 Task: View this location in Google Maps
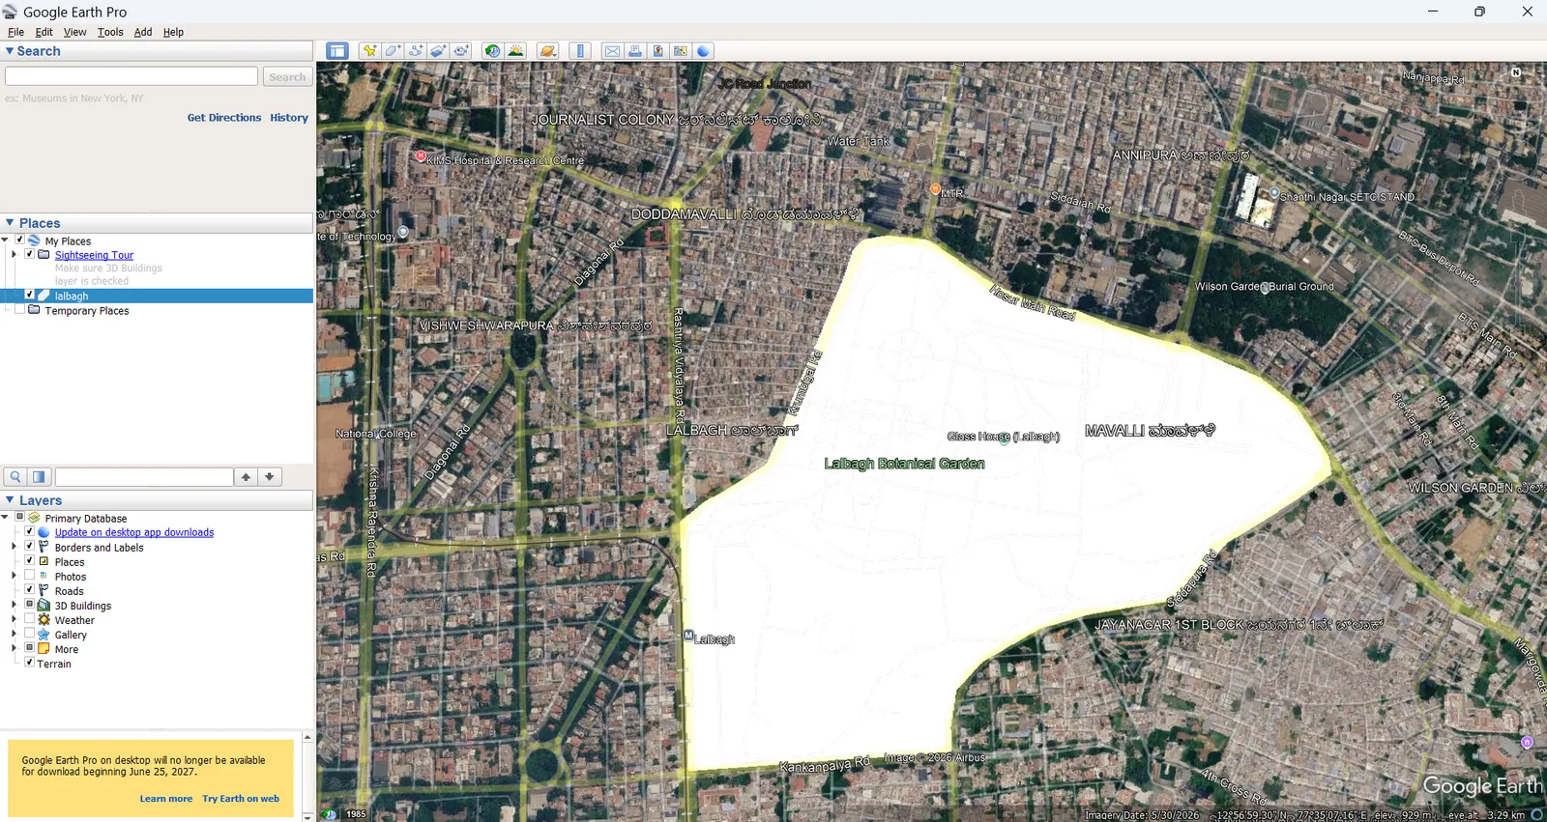pos(681,51)
